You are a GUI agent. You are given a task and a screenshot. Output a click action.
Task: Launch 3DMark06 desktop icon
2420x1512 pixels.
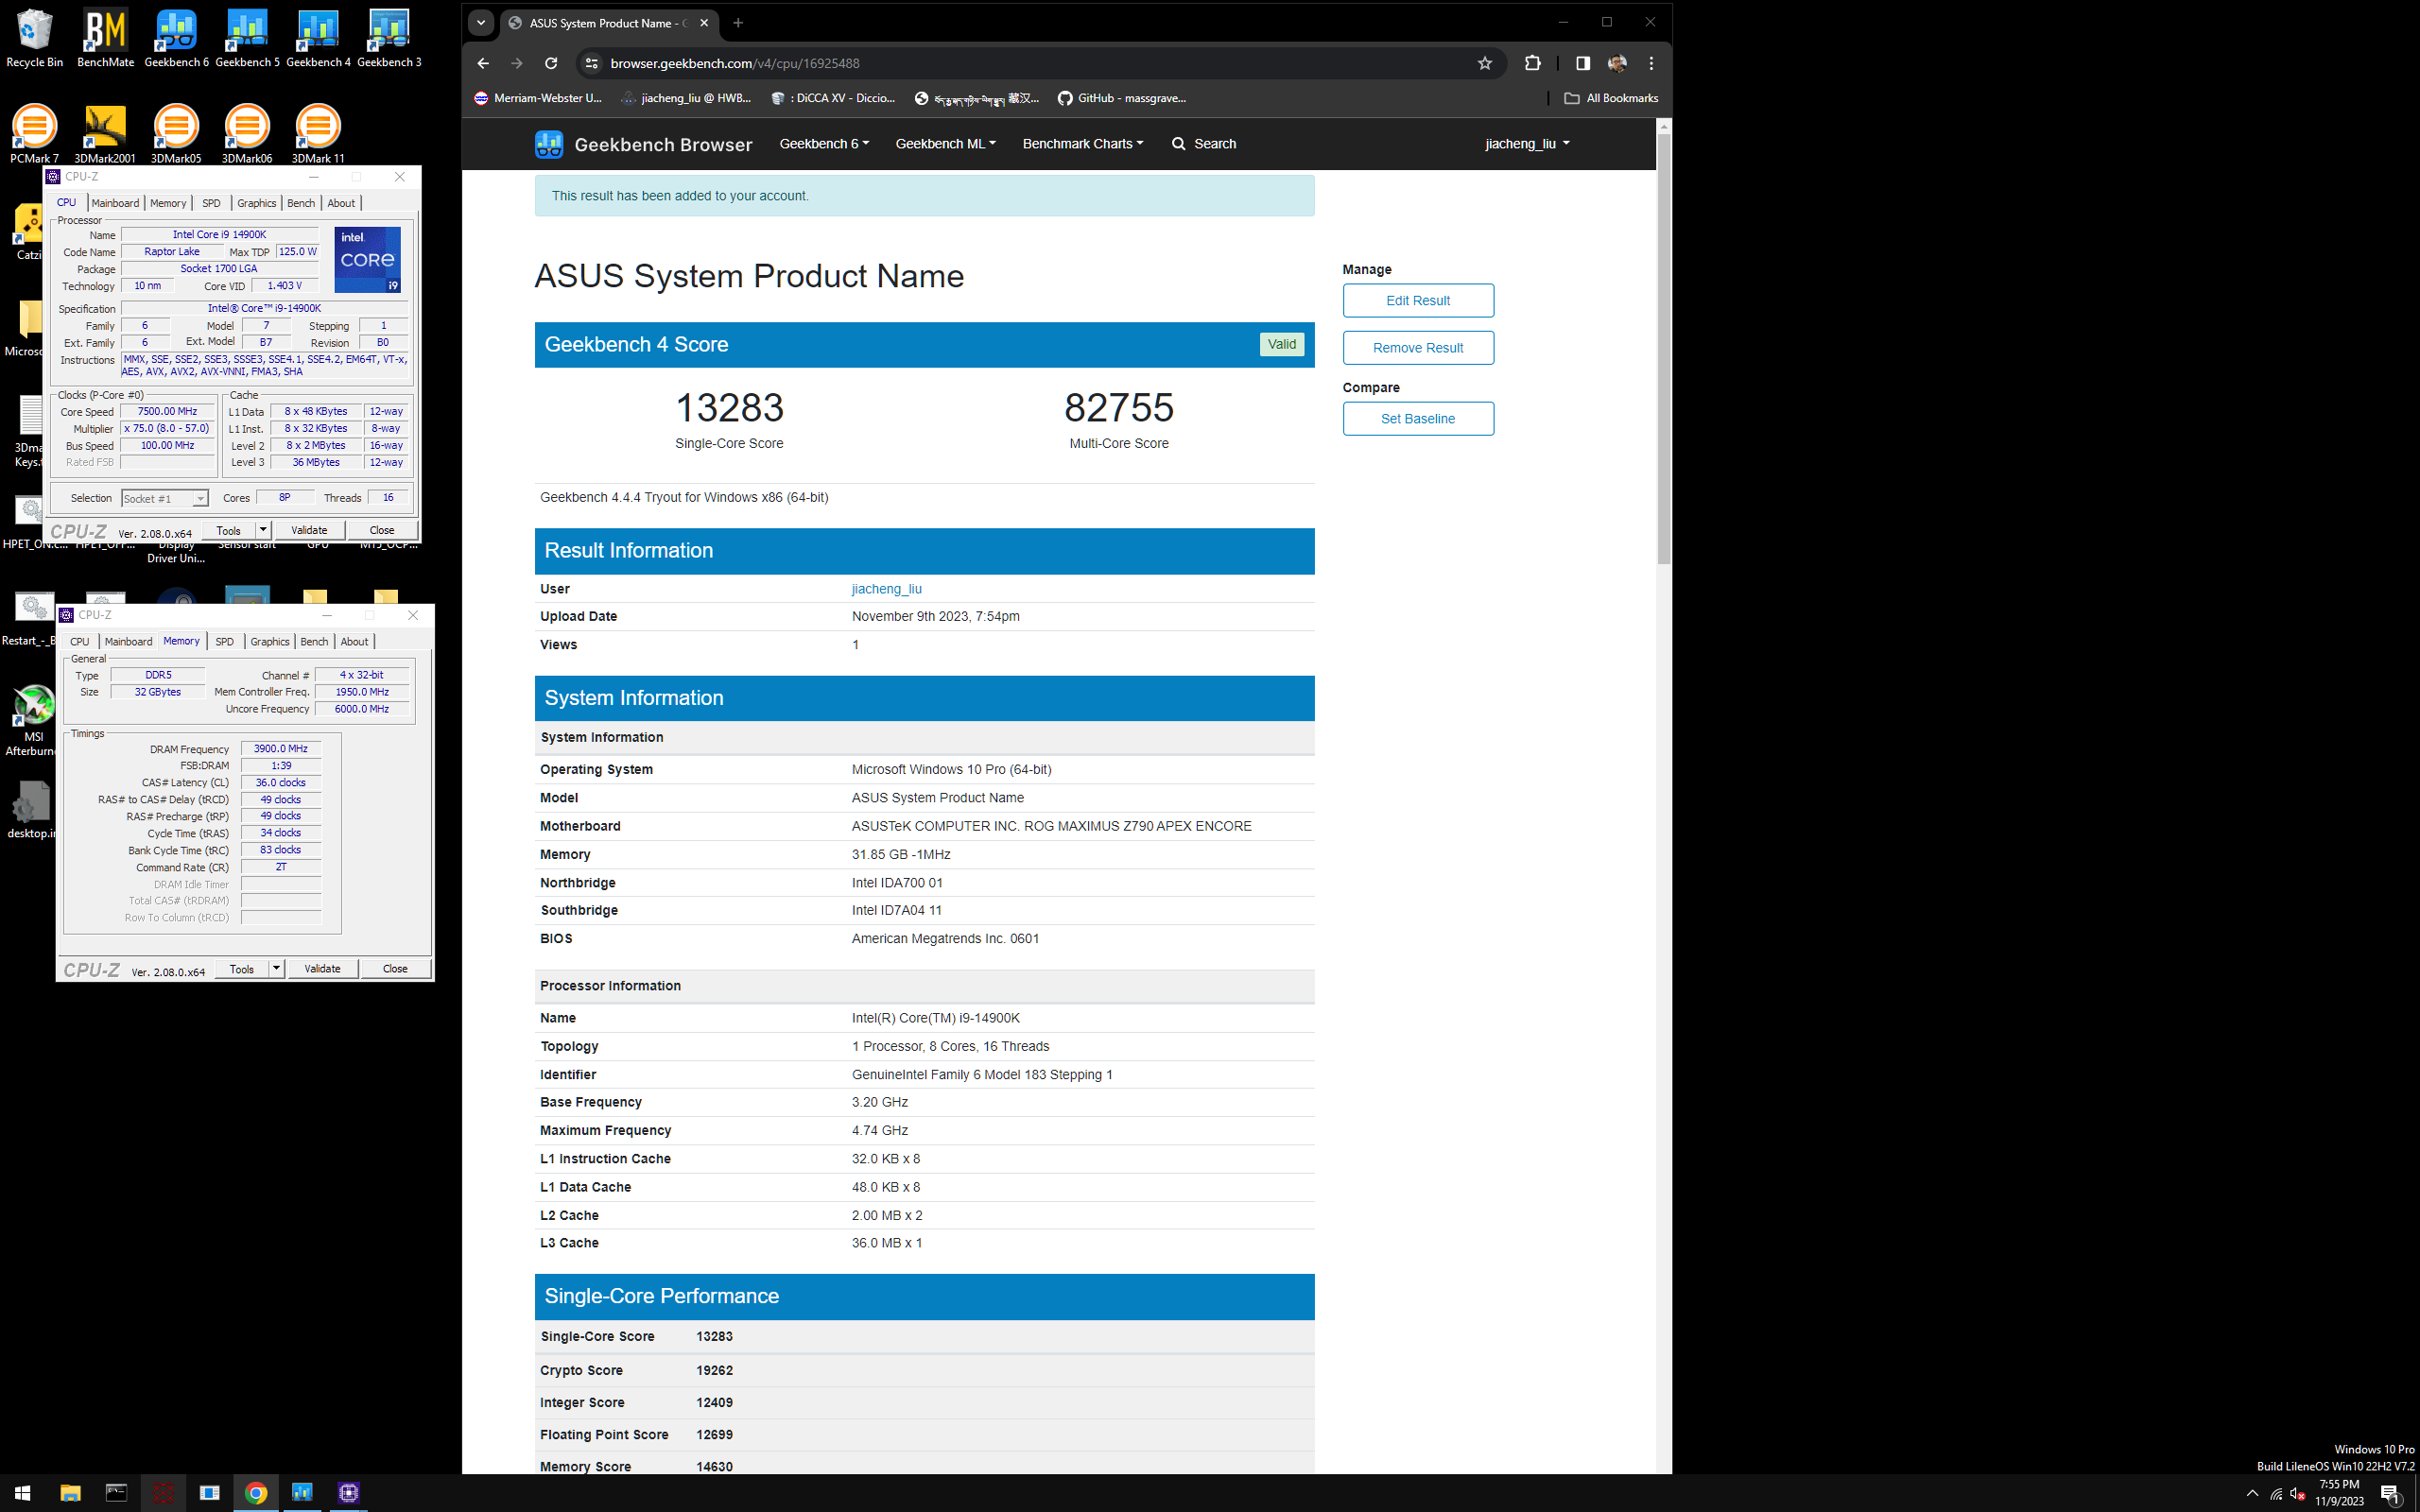pos(247,133)
